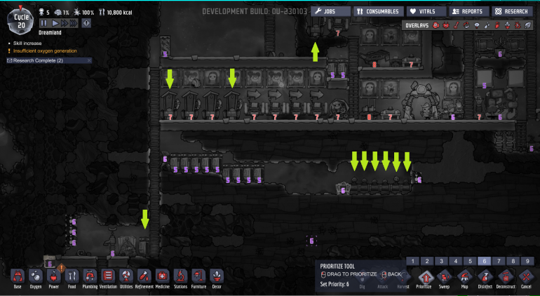Open the Decor build category
The width and height of the screenshot is (540, 296).
217,276
